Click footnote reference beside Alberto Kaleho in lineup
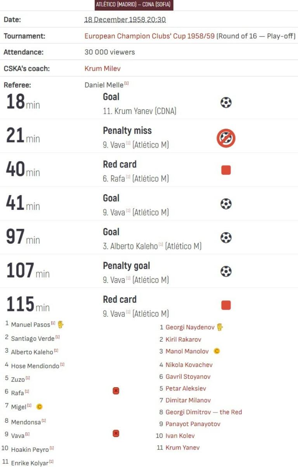 tap(56, 351)
